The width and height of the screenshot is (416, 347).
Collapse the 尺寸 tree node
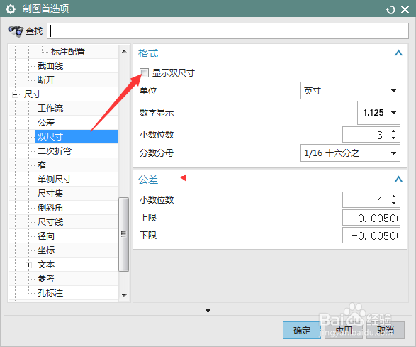pos(15,94)
